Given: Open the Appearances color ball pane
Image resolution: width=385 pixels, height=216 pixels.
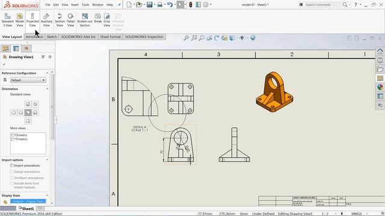Looking at the screenshot, I should [x=380, y=87].
